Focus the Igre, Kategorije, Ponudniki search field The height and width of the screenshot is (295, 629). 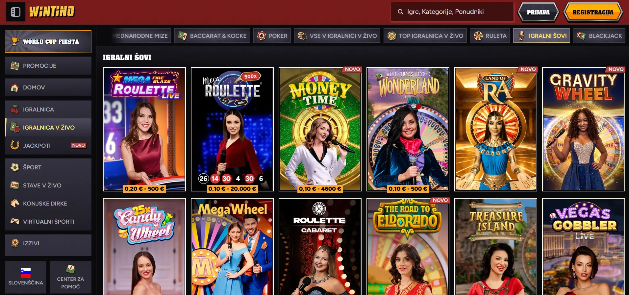[x=452, y=12]
